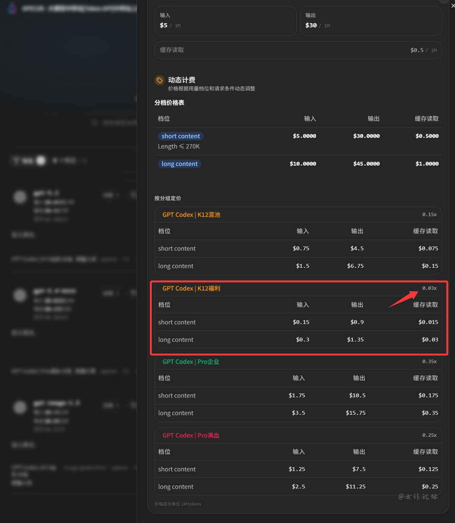455x523 pixels.
Task: Click the Length ≤ 270K condition text
Action: point(179,146)
